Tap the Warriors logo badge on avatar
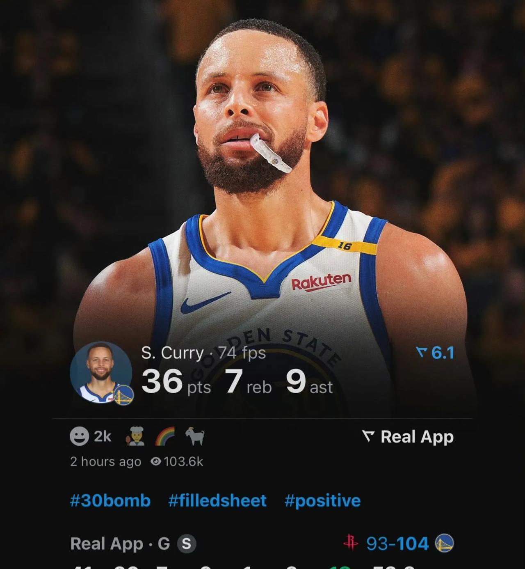Viewport: 525px width, 569px height. pyautogui.click(x=123, y=395)
